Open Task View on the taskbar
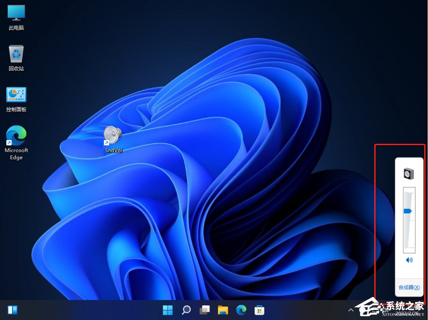 point(204,310)
